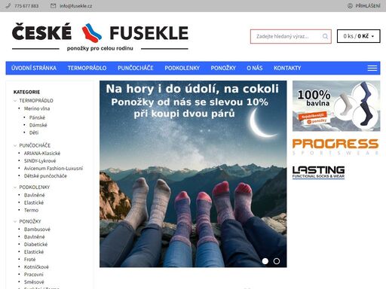Click phone number 775 677 883
This screenshot has height=289, width=386.
[26, 6]
